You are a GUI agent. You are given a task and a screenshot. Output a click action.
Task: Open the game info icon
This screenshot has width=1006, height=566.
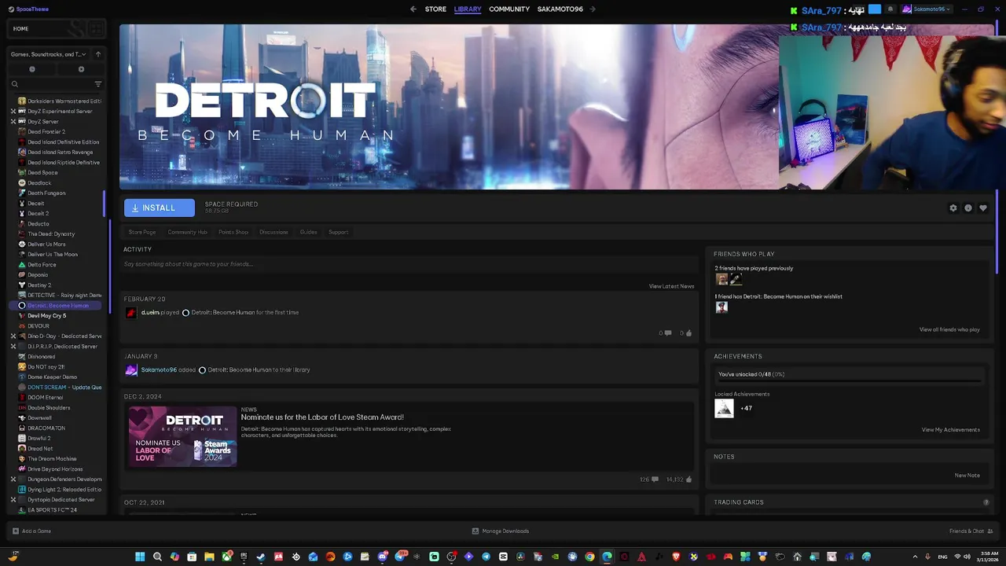pos(968,208)
